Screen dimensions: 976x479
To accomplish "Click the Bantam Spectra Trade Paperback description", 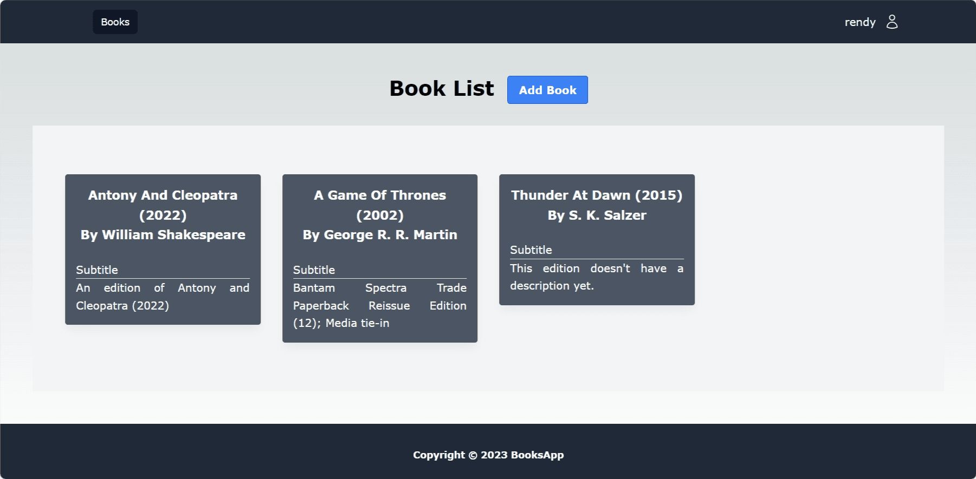I will [x=379, y=305].
